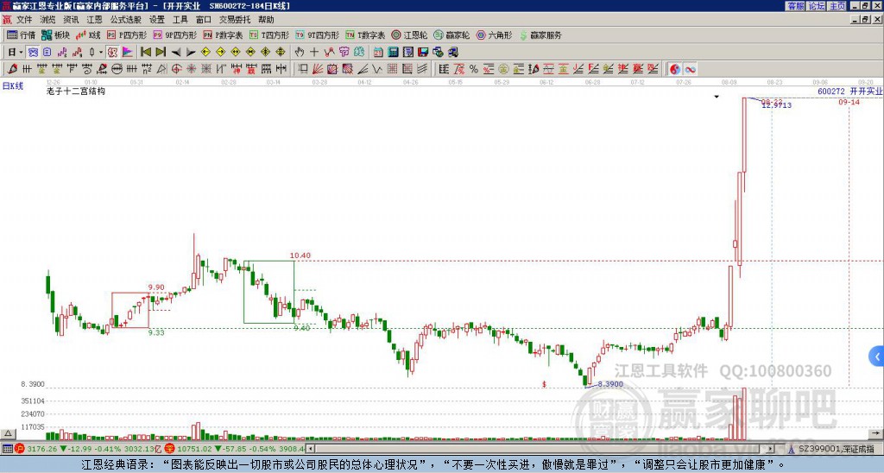Click the 客服 link
884x473 pixels.
[x=795, y=6]
